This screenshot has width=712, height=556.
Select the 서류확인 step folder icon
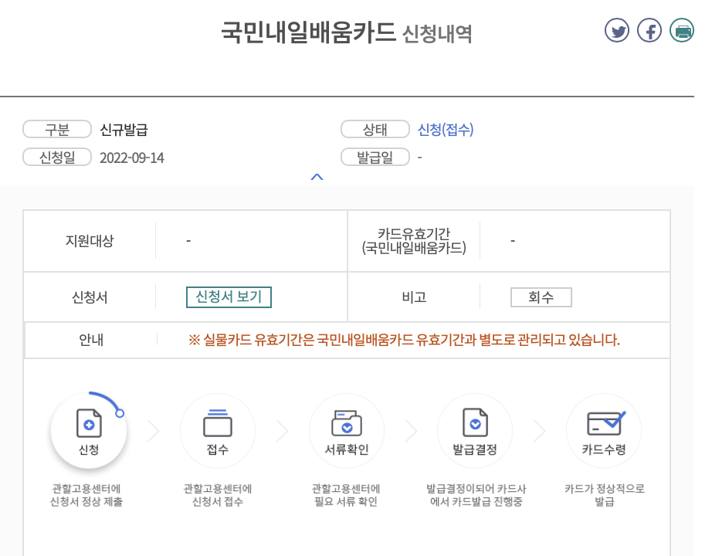tap(347, 423)
